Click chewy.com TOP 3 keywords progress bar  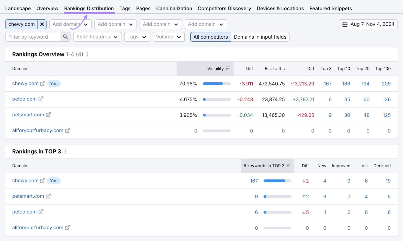(x=277, y=181)
